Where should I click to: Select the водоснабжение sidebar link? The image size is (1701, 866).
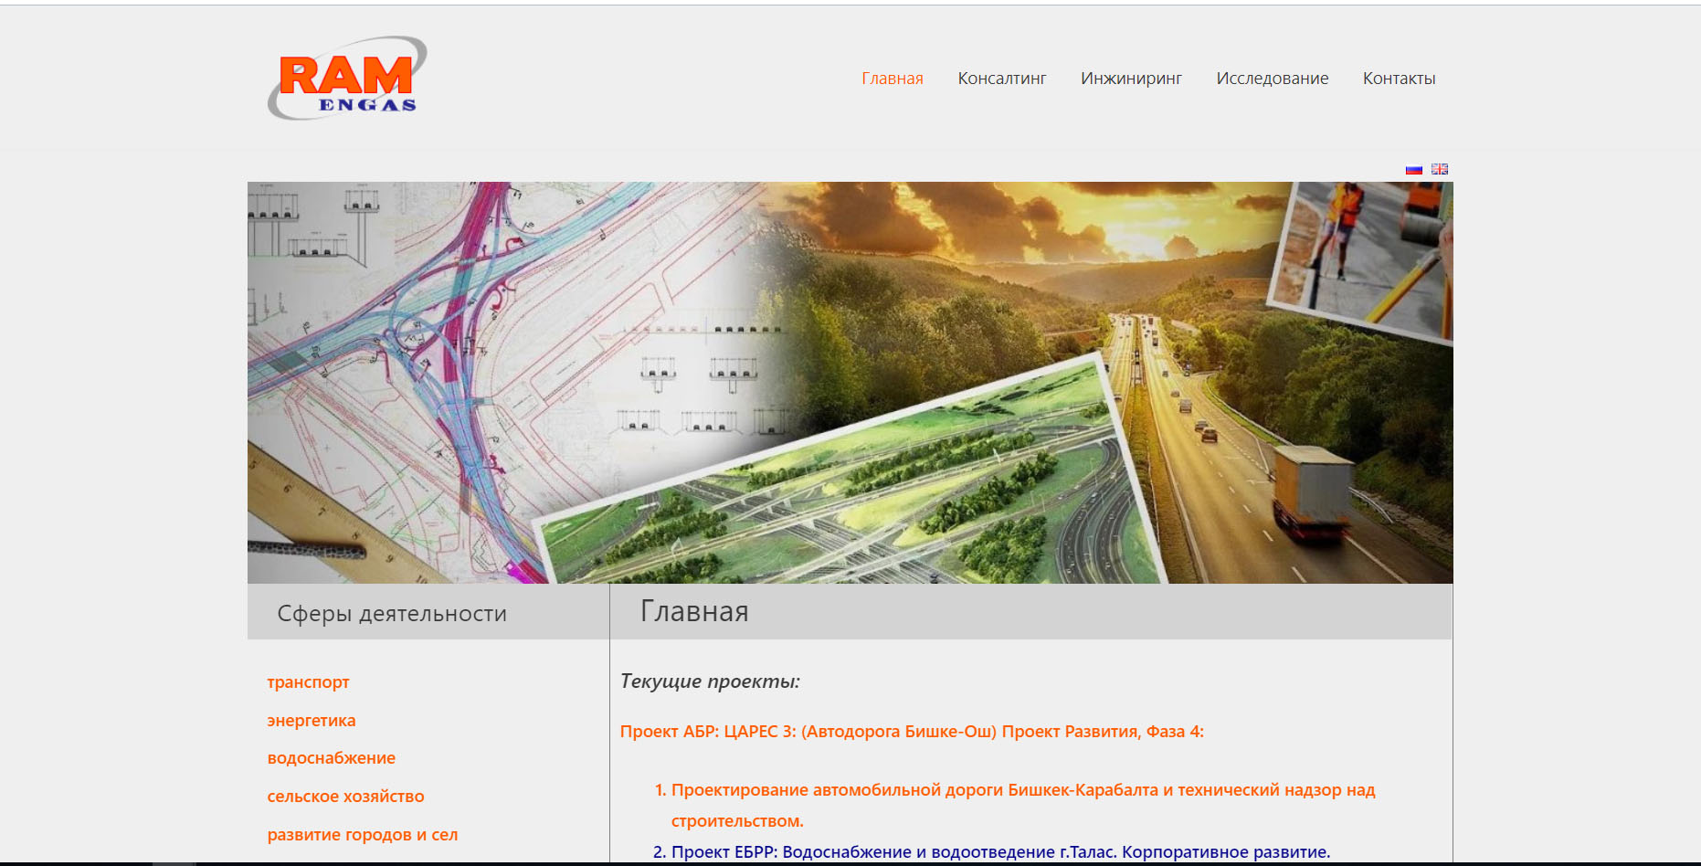[x=331, y=758]
